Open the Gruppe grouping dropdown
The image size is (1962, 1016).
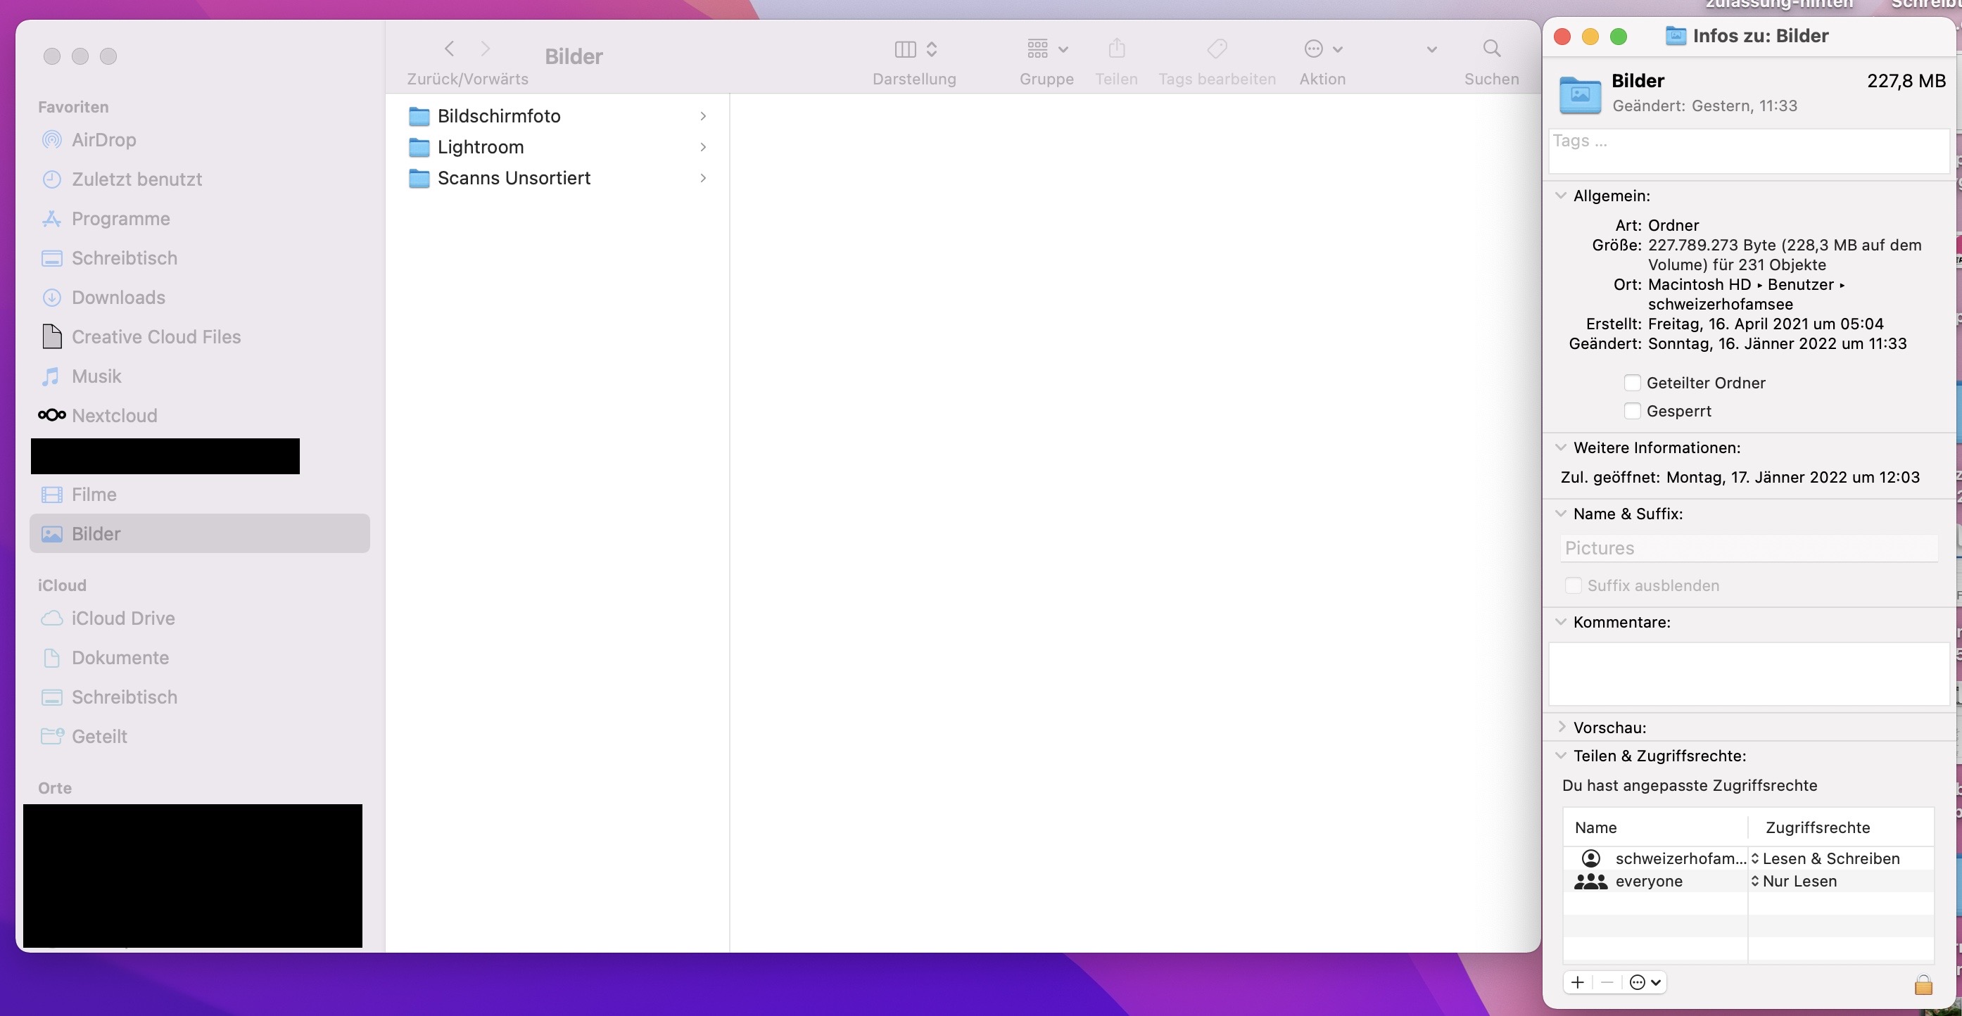[x=1046, y=49]
